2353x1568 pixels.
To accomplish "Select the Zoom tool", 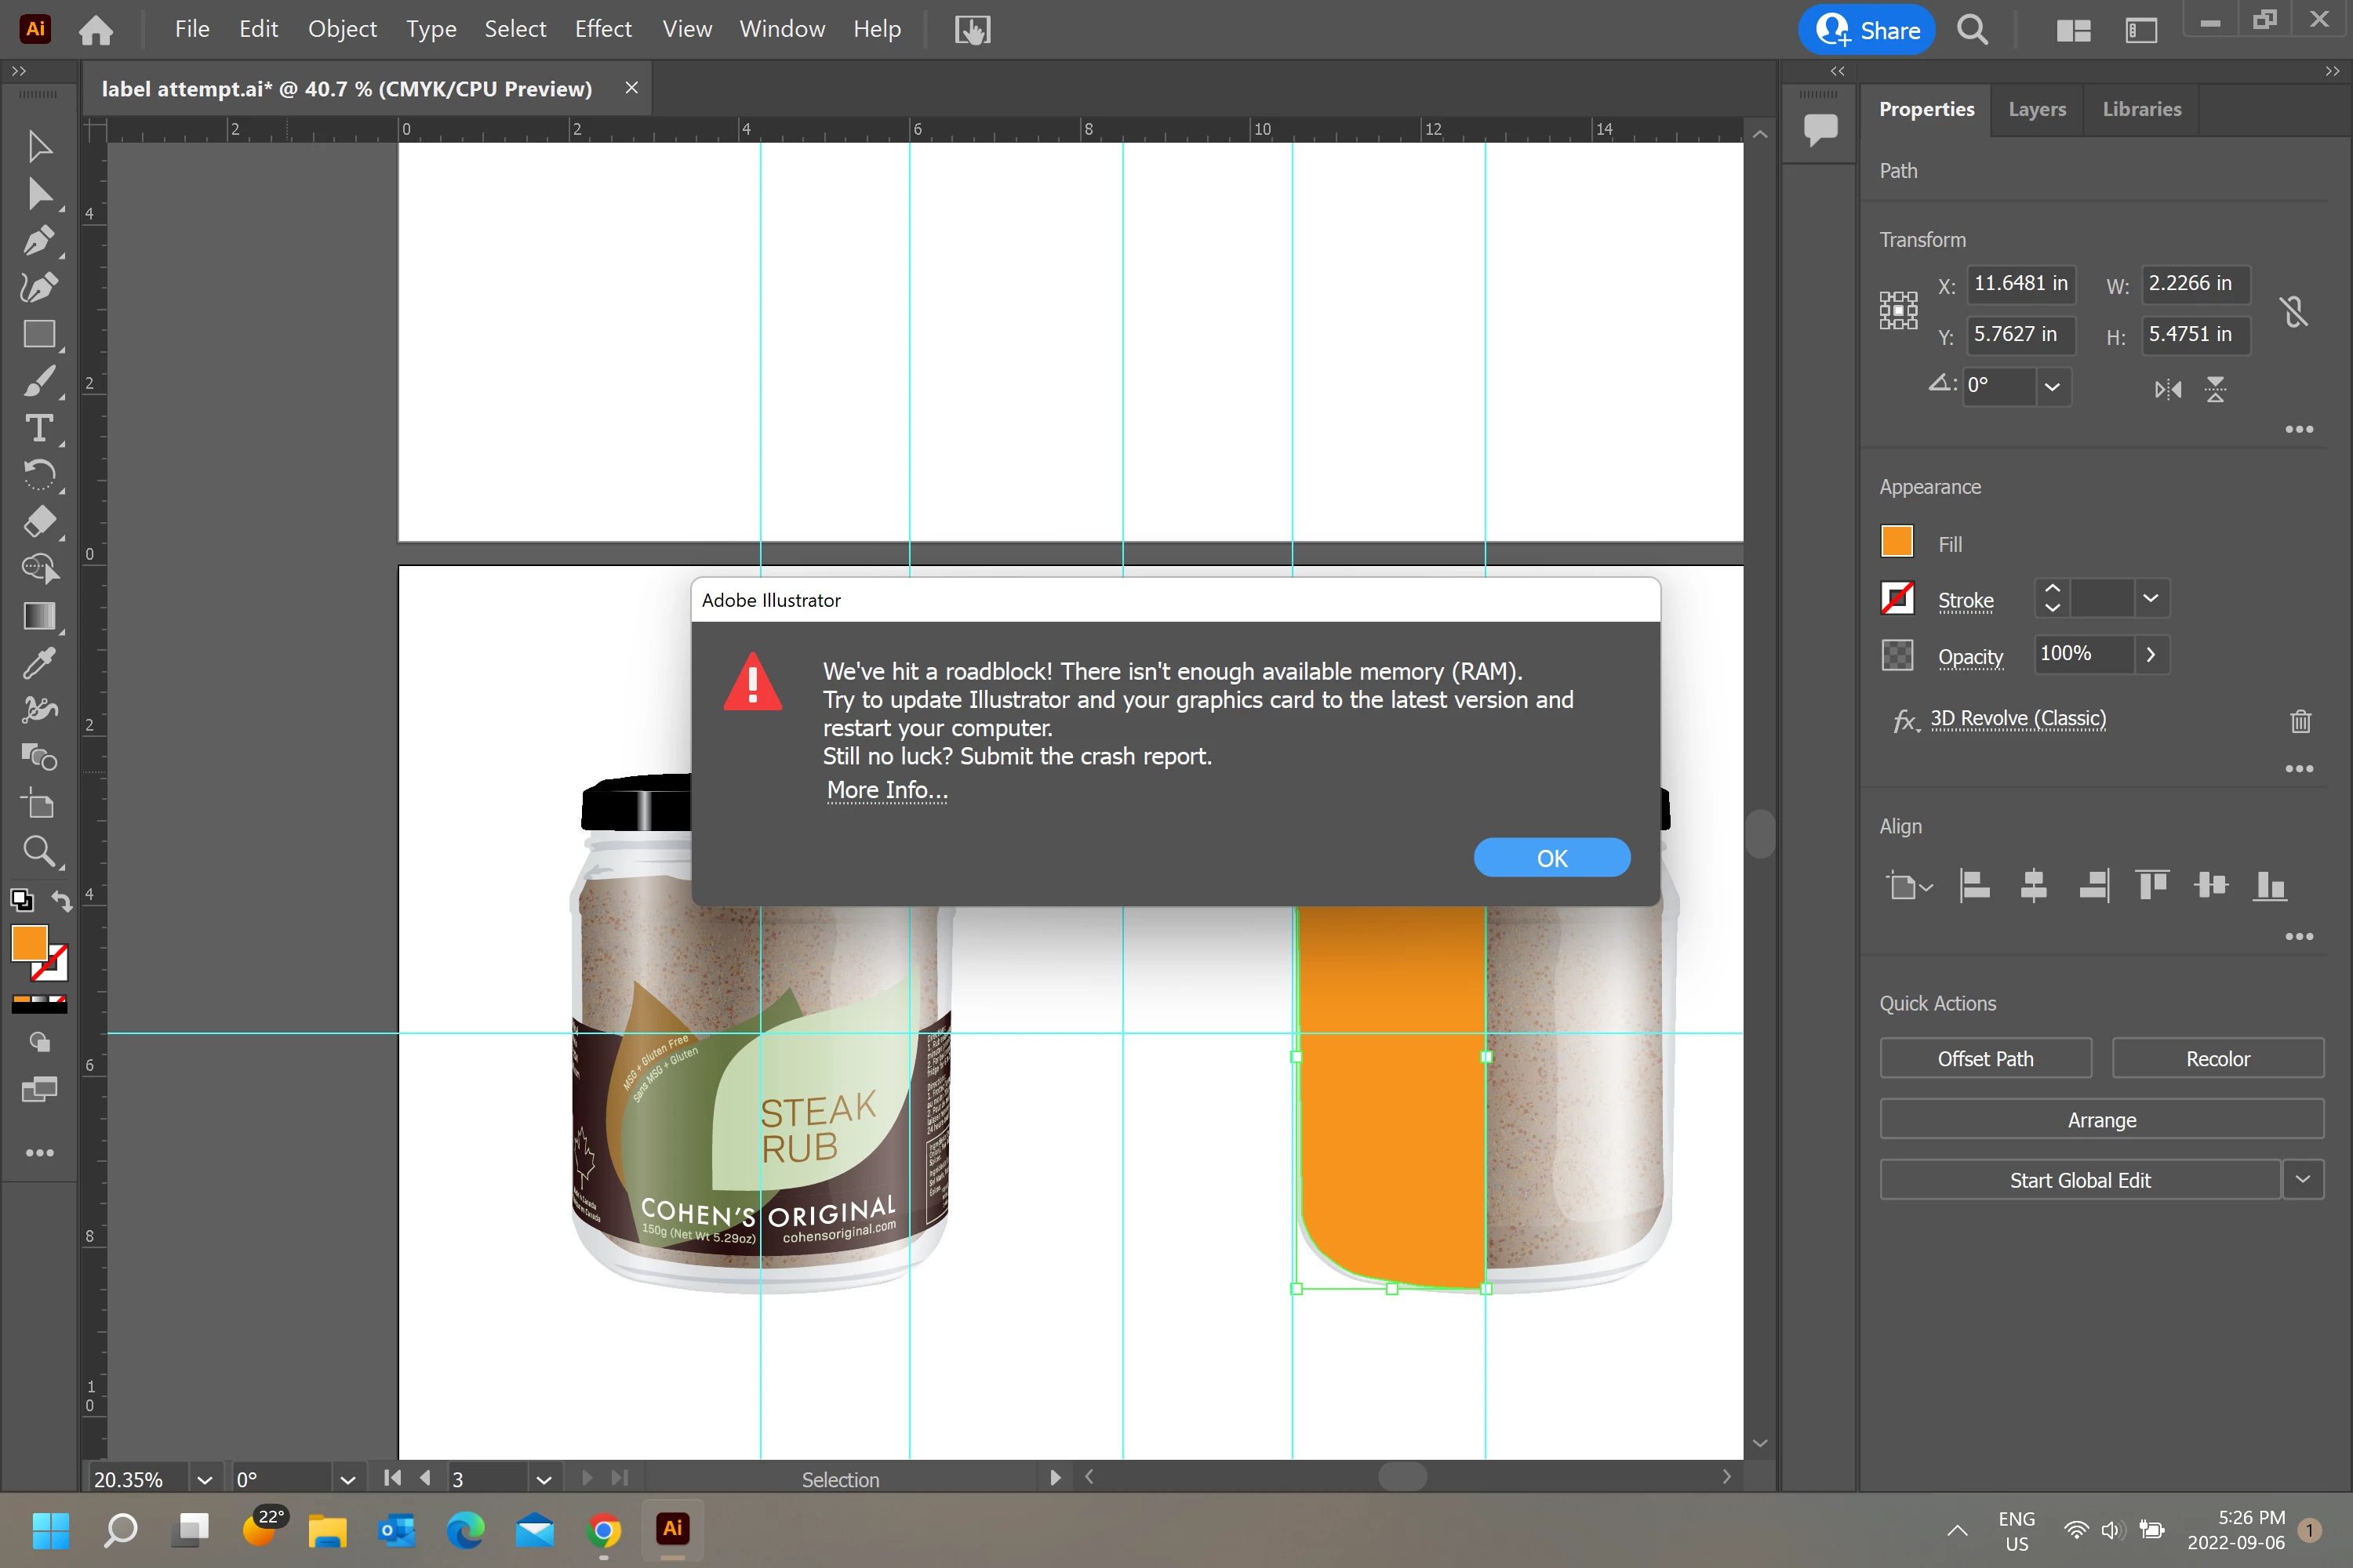I will [x=38, y=851].
